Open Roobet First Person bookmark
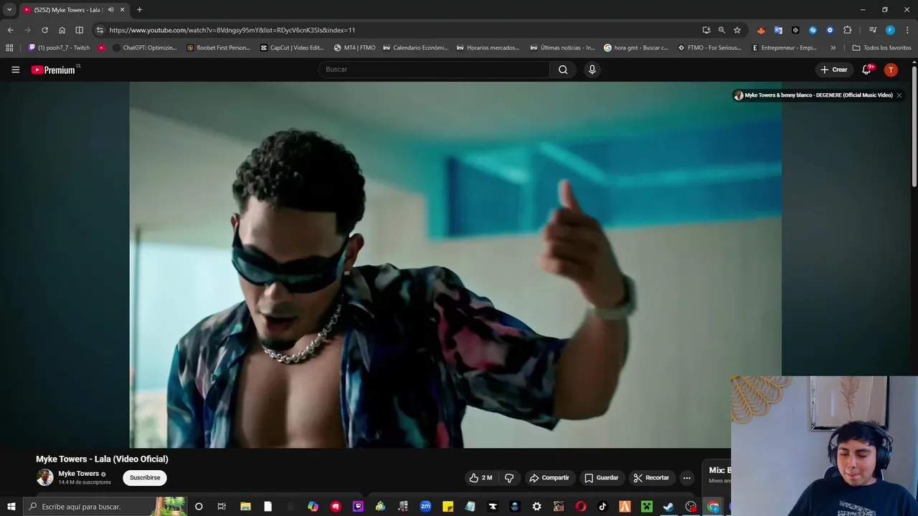 tap(218, 48)
